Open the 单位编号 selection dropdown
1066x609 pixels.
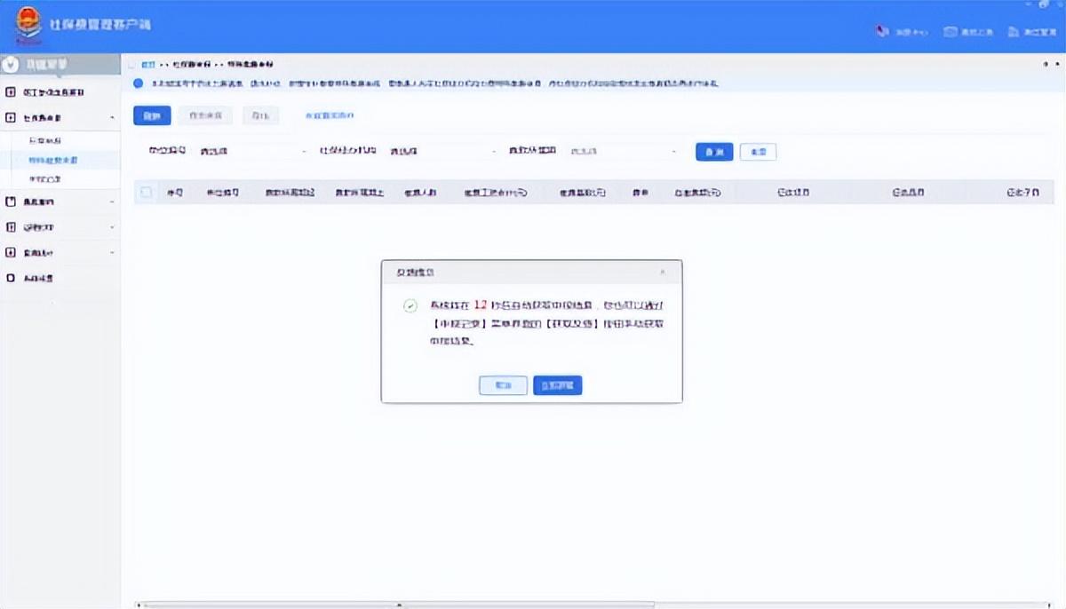251,152
